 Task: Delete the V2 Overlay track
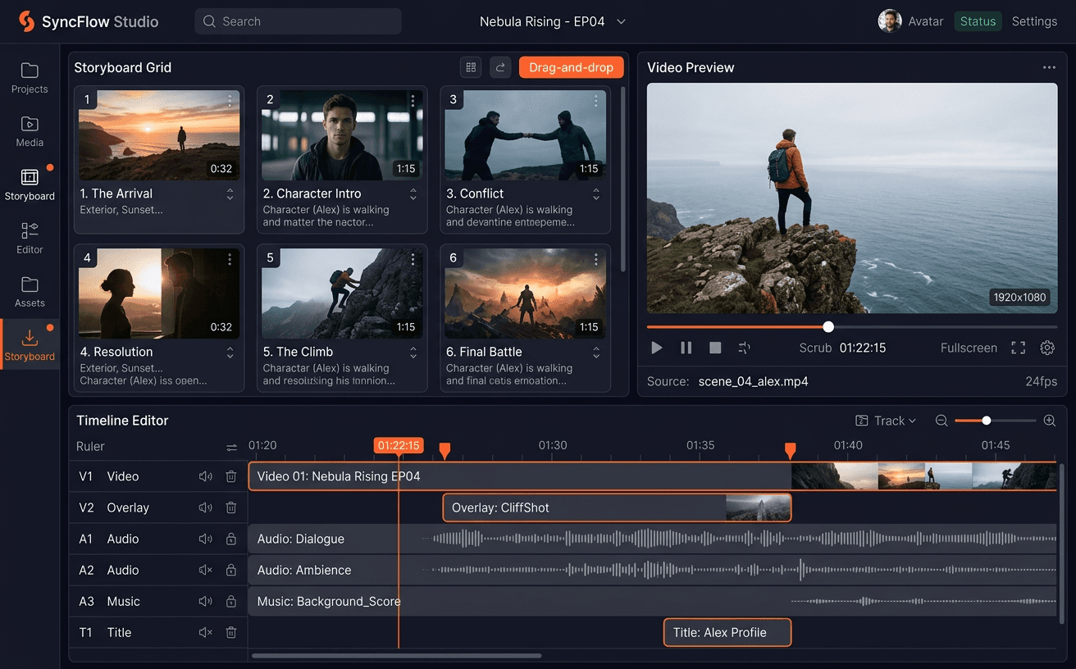coord(231,507)
